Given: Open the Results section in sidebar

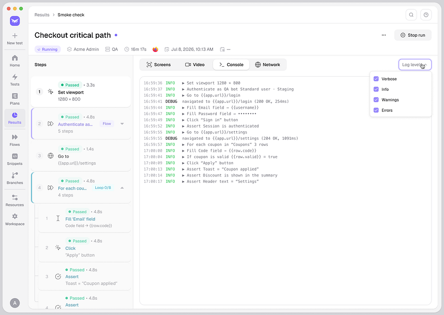Looking at the screenshot, I should click(x=15, y=118).
